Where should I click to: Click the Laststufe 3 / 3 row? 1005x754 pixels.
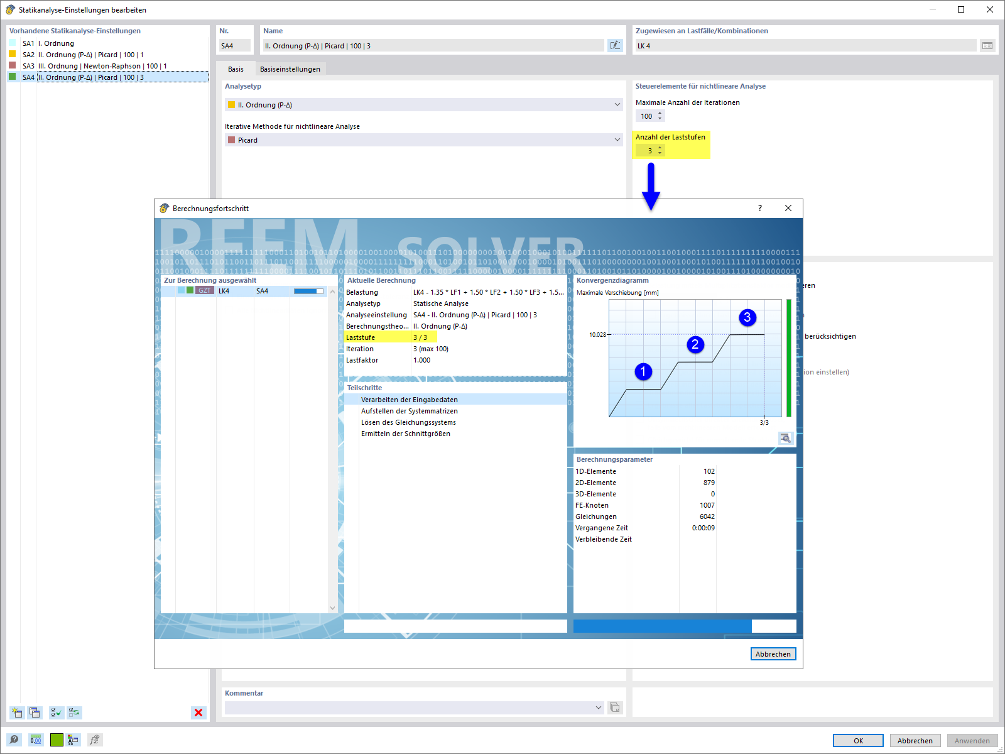point(455,337)
